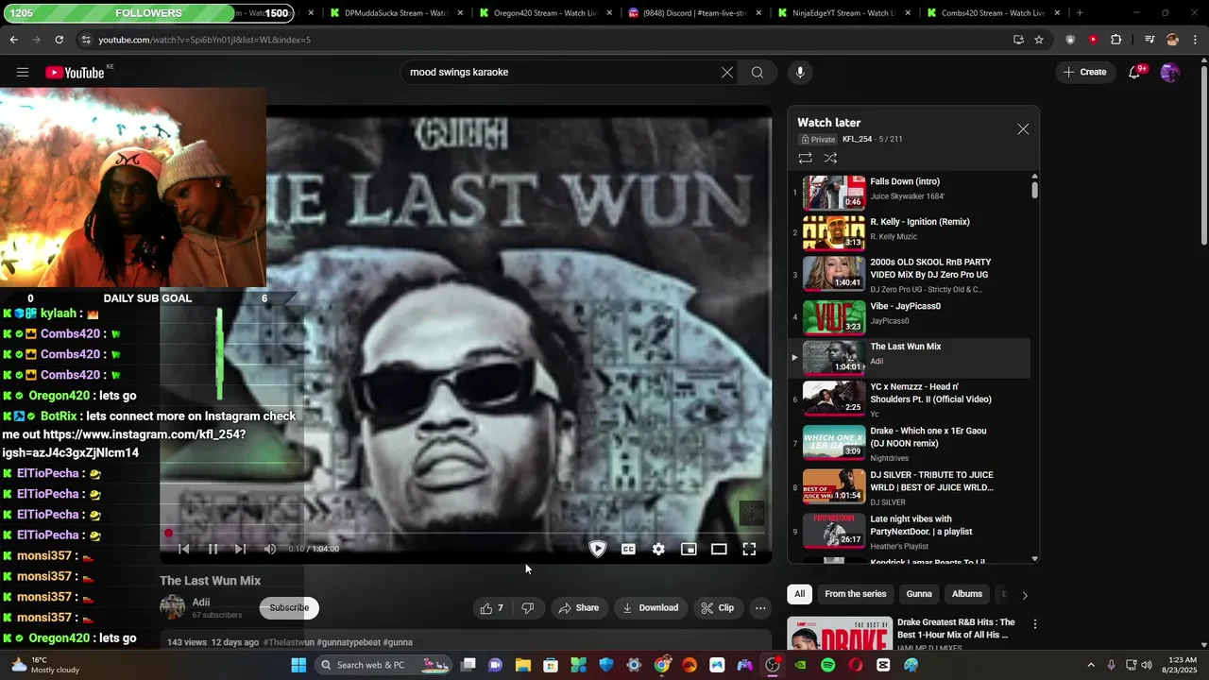Image resolution: width=1209 pixels, height=680 pixels.
Task: Open more actions ellipsis below video
Action: [760, 608]
